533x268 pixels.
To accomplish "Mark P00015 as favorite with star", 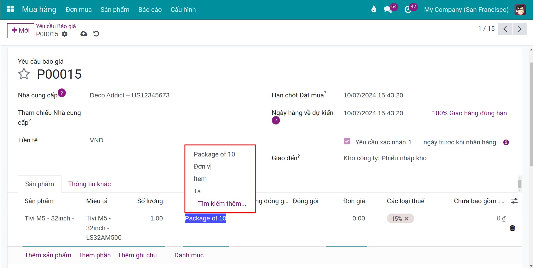I will click(x=24, y=74).
